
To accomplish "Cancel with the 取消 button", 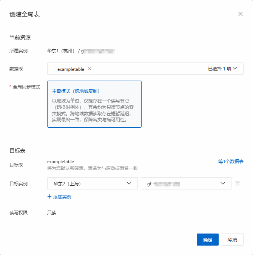I will tap(233, 240).
